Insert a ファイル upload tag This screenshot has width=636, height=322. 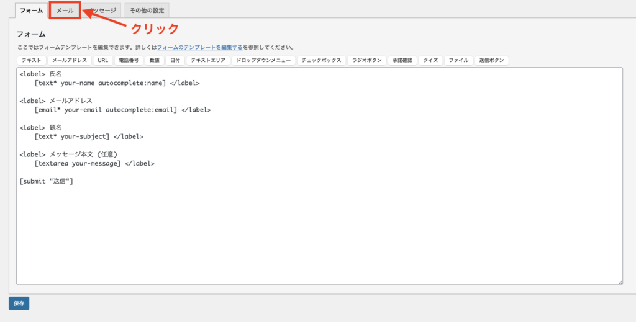point(458,61)
